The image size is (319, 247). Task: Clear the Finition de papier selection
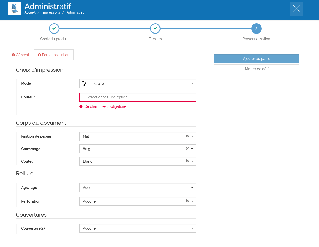tap(187, 136)
